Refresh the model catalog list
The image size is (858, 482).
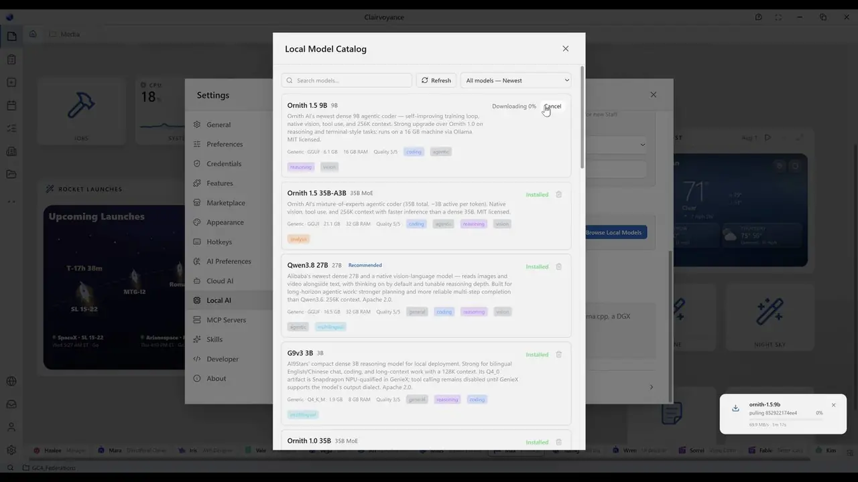[x=436, y=80]
